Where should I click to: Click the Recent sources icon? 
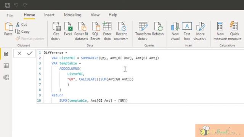tap(122, 26)
